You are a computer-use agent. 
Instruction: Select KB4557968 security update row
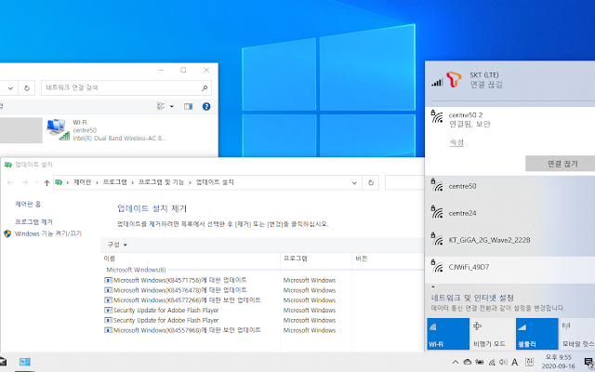tap(182, 330)
